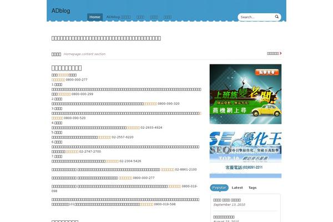The image size is (333, 222).
Task: Click the orange link before 0800-019-598
Action: pyautogui.click(x=147, y=204)
